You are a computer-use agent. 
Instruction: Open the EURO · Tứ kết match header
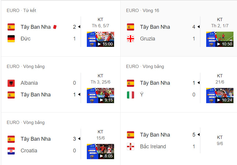(21, 11)
